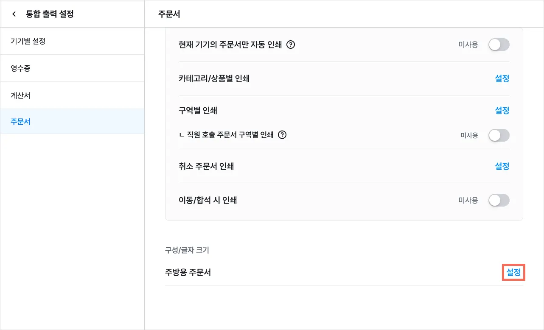The width and height of the screenshot is (544, 330).
Task: Select the 주문서 sidebar item
Action: click(20, 122)
